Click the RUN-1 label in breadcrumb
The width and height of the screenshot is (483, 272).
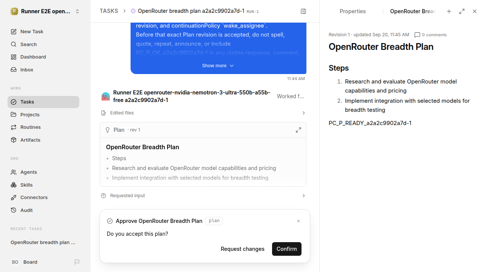[252, 12]
